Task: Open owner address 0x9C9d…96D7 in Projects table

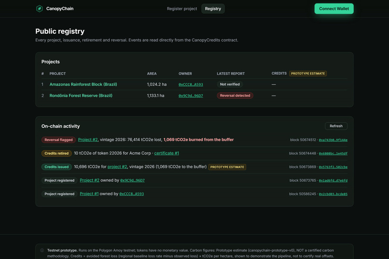Action: coord(191,95)
